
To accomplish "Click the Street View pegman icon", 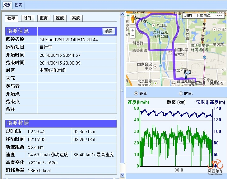I will pos(133,20).
